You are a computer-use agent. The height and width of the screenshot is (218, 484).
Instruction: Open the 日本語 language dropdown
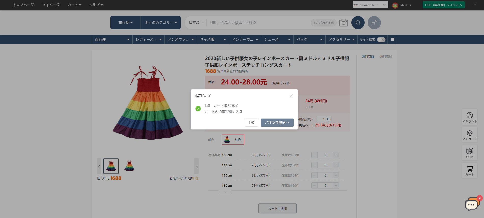pyautogui.click(x=196, y=23)
